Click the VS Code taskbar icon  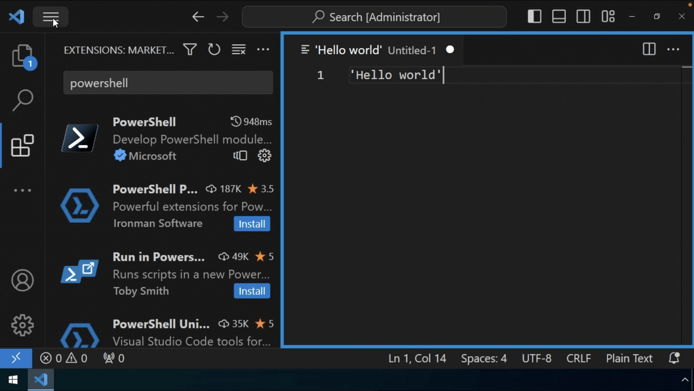[x=41, y=380]
